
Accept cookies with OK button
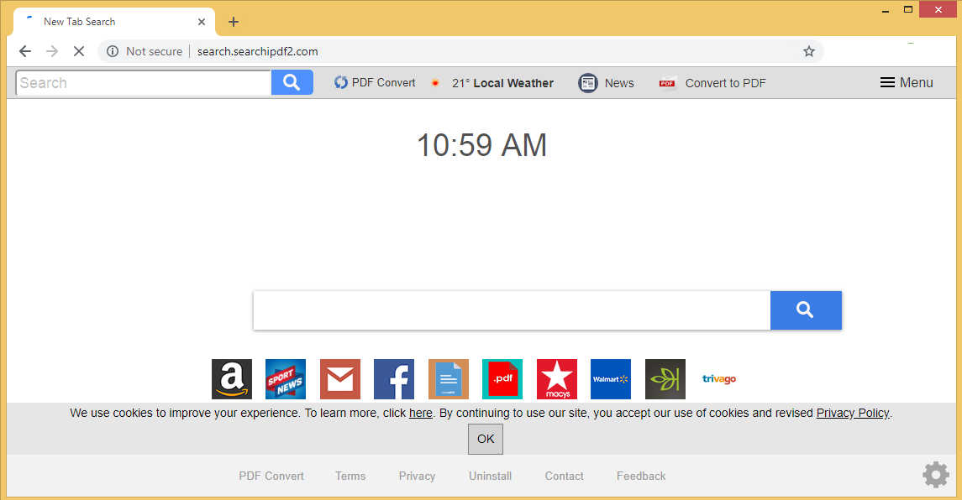click(486, 439)
